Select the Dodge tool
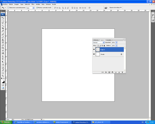Screen dimensions: 155x124 (3, 53)
